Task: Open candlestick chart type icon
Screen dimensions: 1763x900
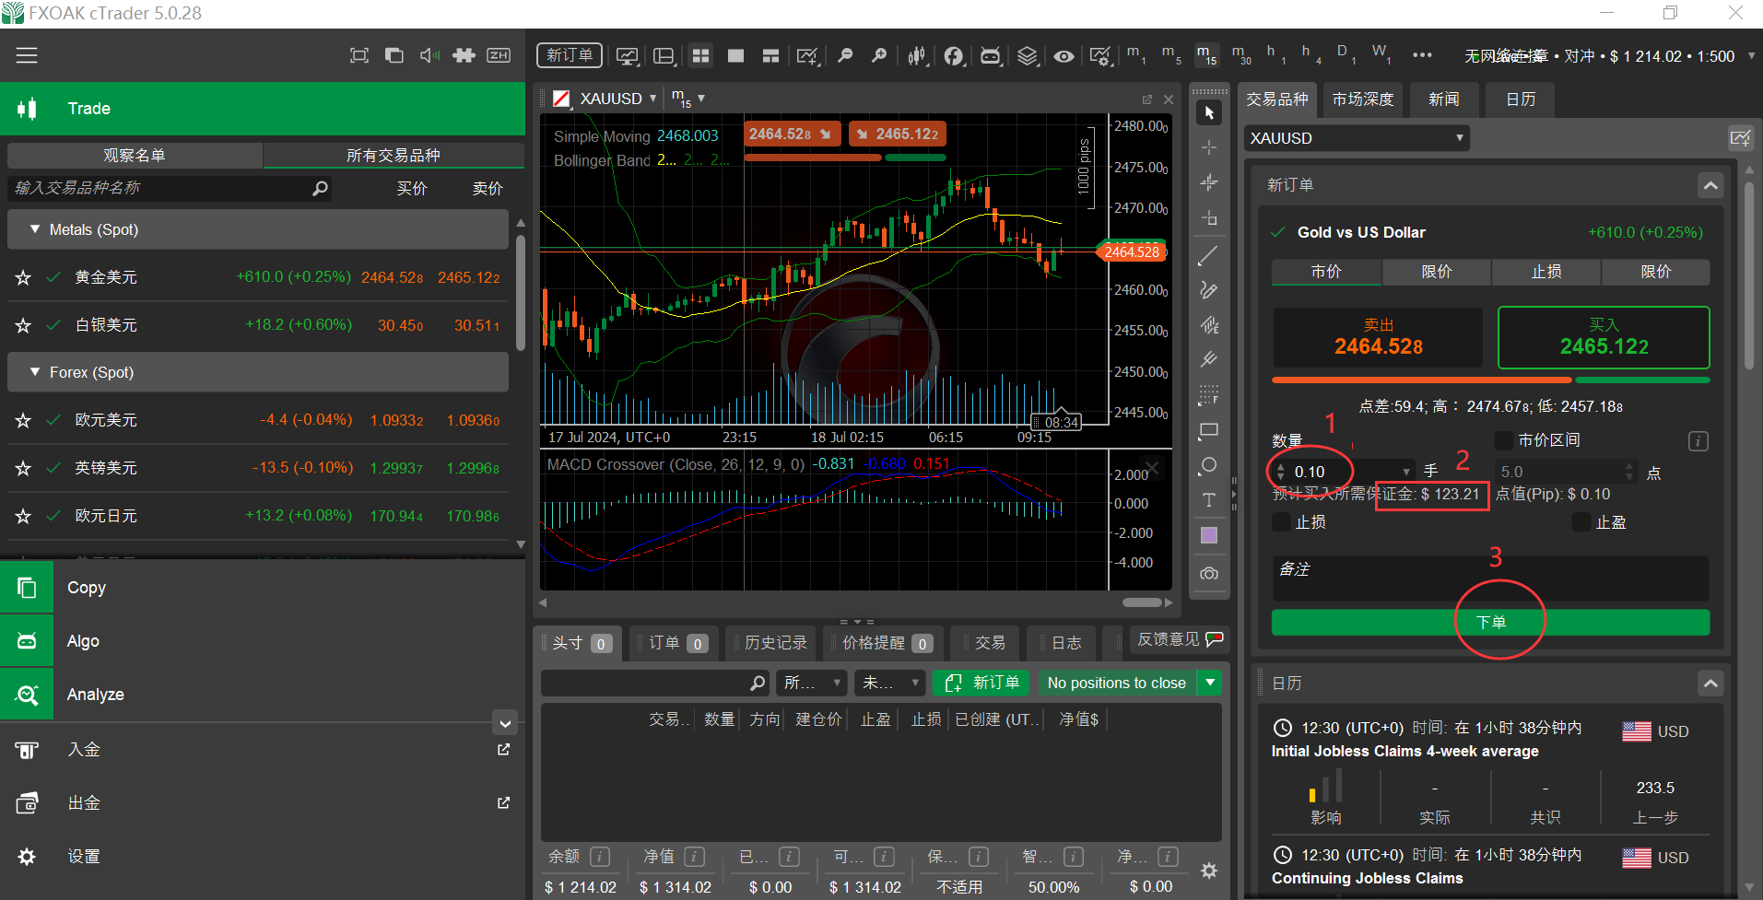Action: 917,56
